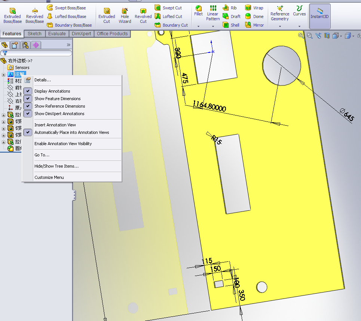Select the 1164.80000 dimension
The width and height of the screenshot is (361, 321).
coord(209,106)
